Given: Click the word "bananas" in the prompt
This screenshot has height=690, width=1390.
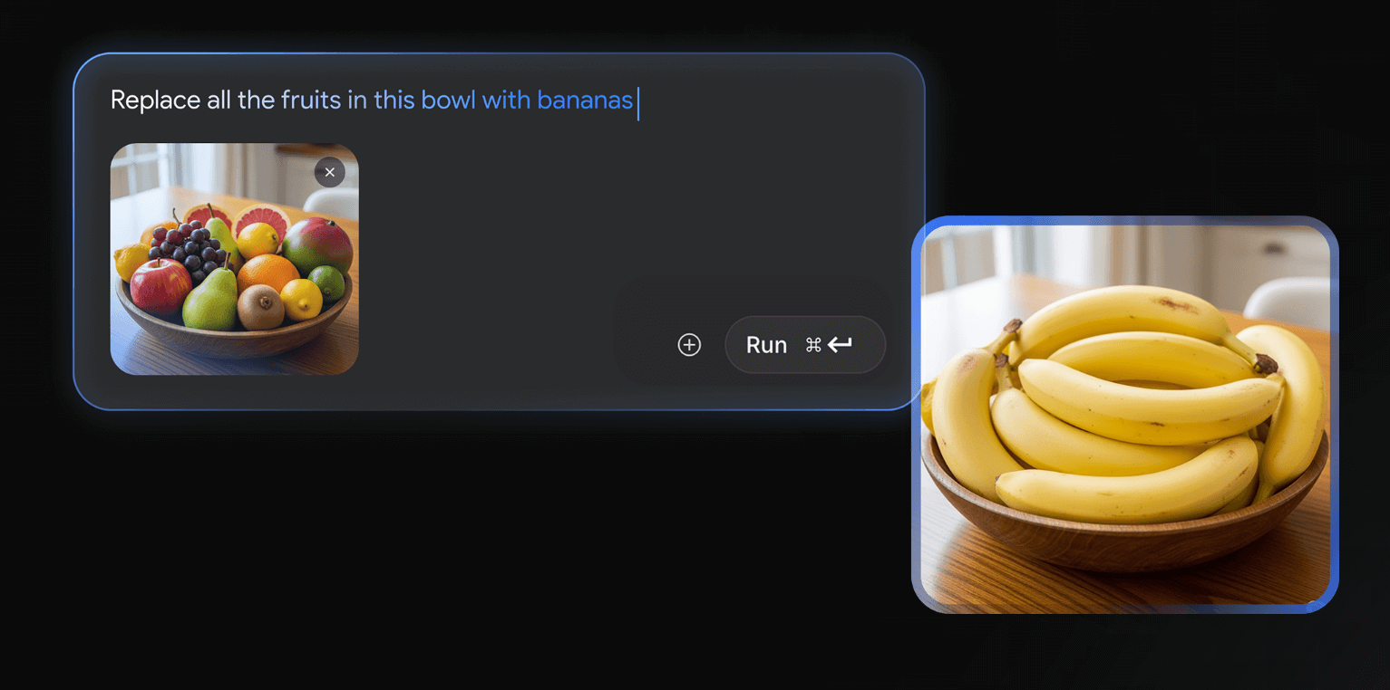Looking at the screenshot, I should (x=585, y=101).
